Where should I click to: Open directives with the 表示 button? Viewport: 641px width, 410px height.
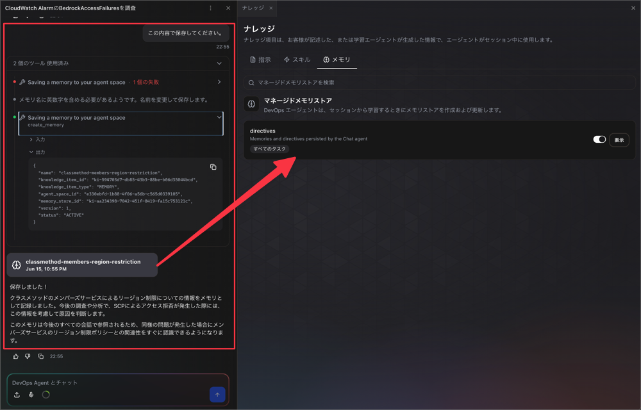click(619, 140)
